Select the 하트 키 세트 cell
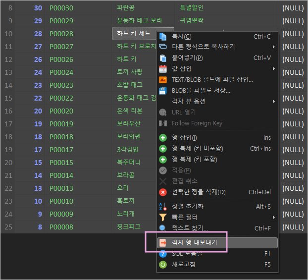Image resolution: width=308 pixels, height=280 pixels. pyautogui.click(x=134, y=33)
